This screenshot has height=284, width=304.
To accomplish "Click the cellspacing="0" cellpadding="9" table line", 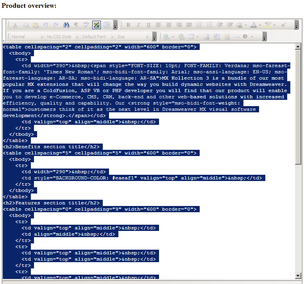I will pyautogui.click(x=100, y=209).
